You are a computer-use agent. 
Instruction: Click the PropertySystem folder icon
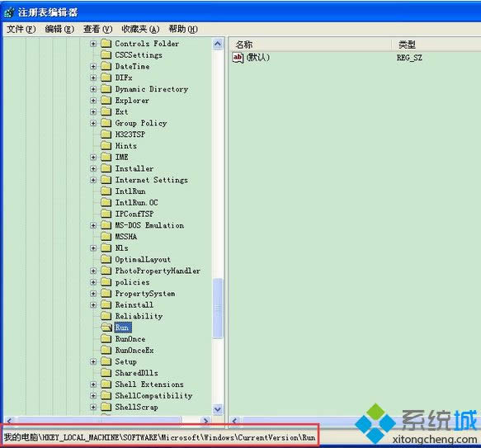click(x=106, y=294)
